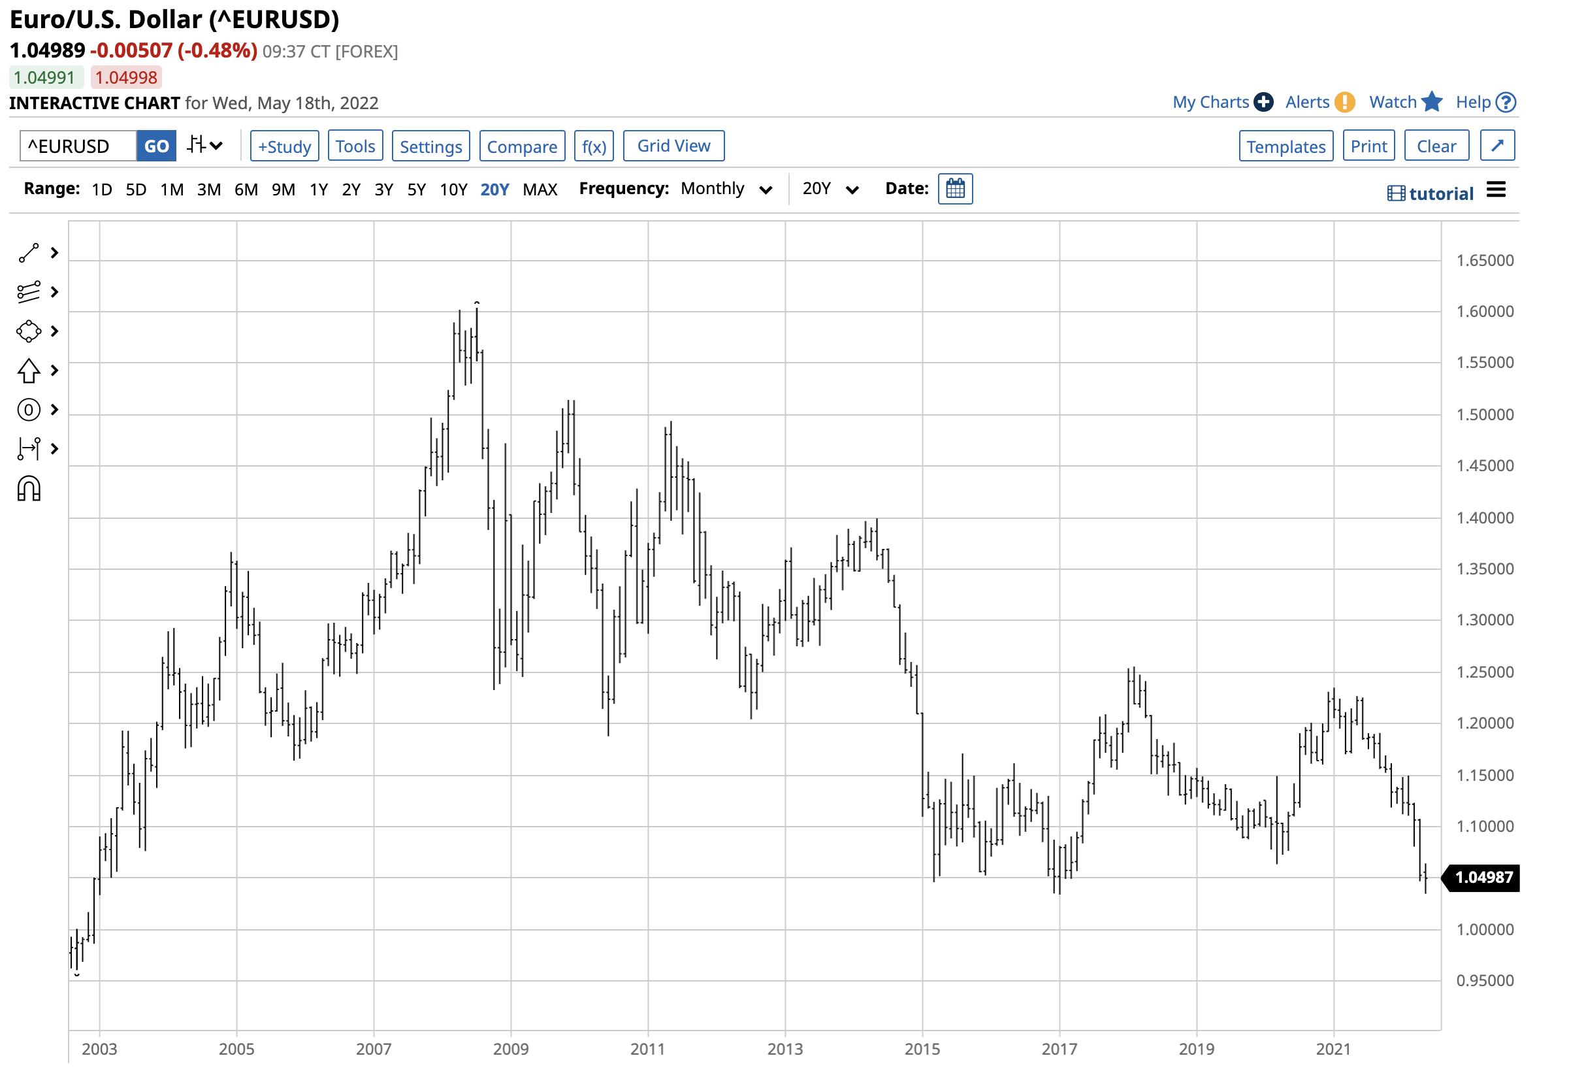The width and height of the screenshot is (1569, 1073).
Task: Open the hamburger chart menu
Action: [x=1496, y=190]
